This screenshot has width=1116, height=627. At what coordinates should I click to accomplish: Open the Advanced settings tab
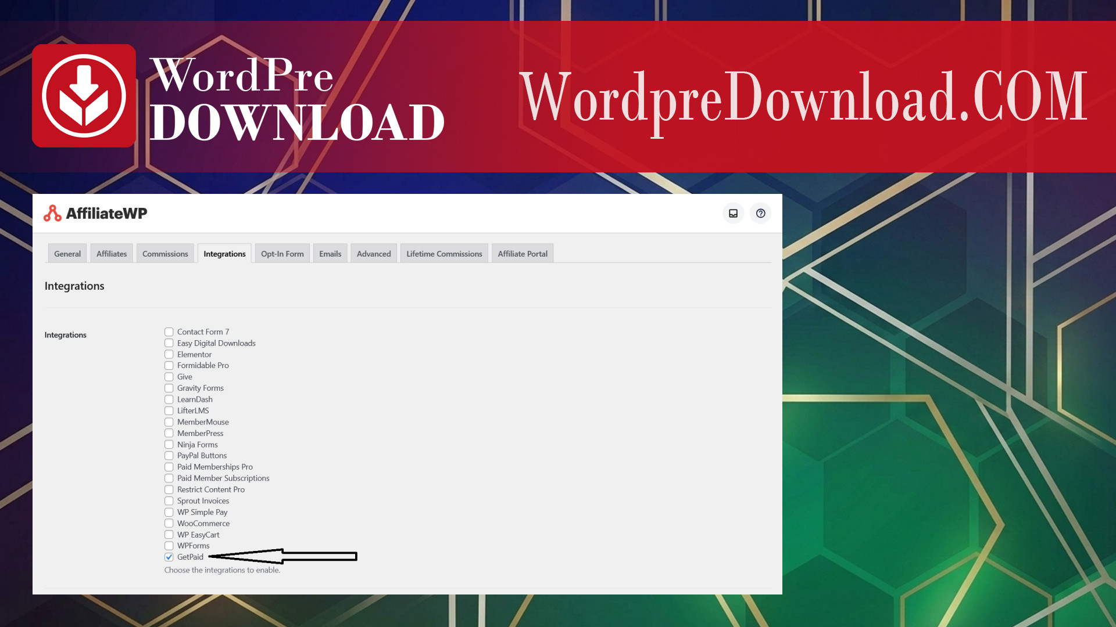pyautogui.click(x=374, y=254)
